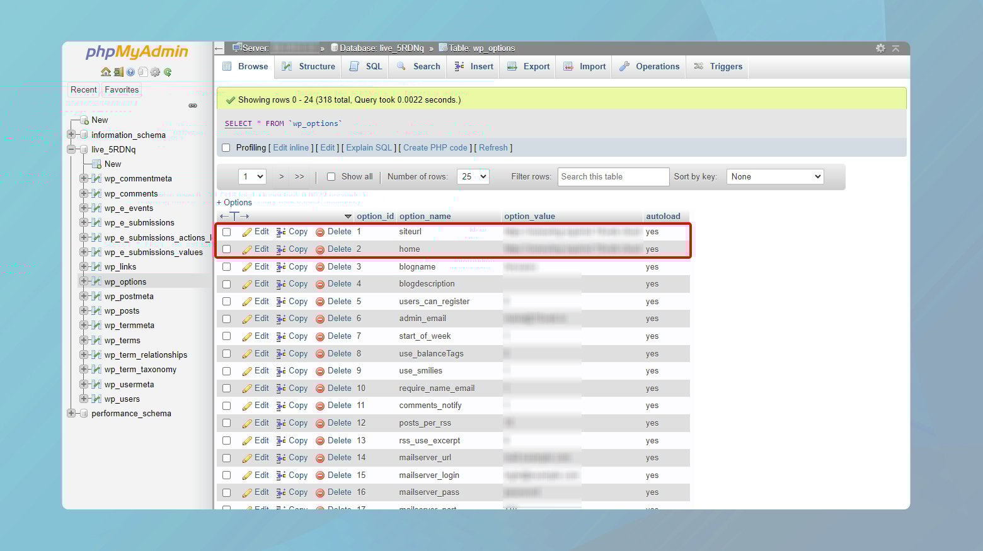The height and width of the screenshot is (551, 983).
Task: Click the Edit pencil on the admin_email row
Action: pyautogui.click(x=246, y=319)
